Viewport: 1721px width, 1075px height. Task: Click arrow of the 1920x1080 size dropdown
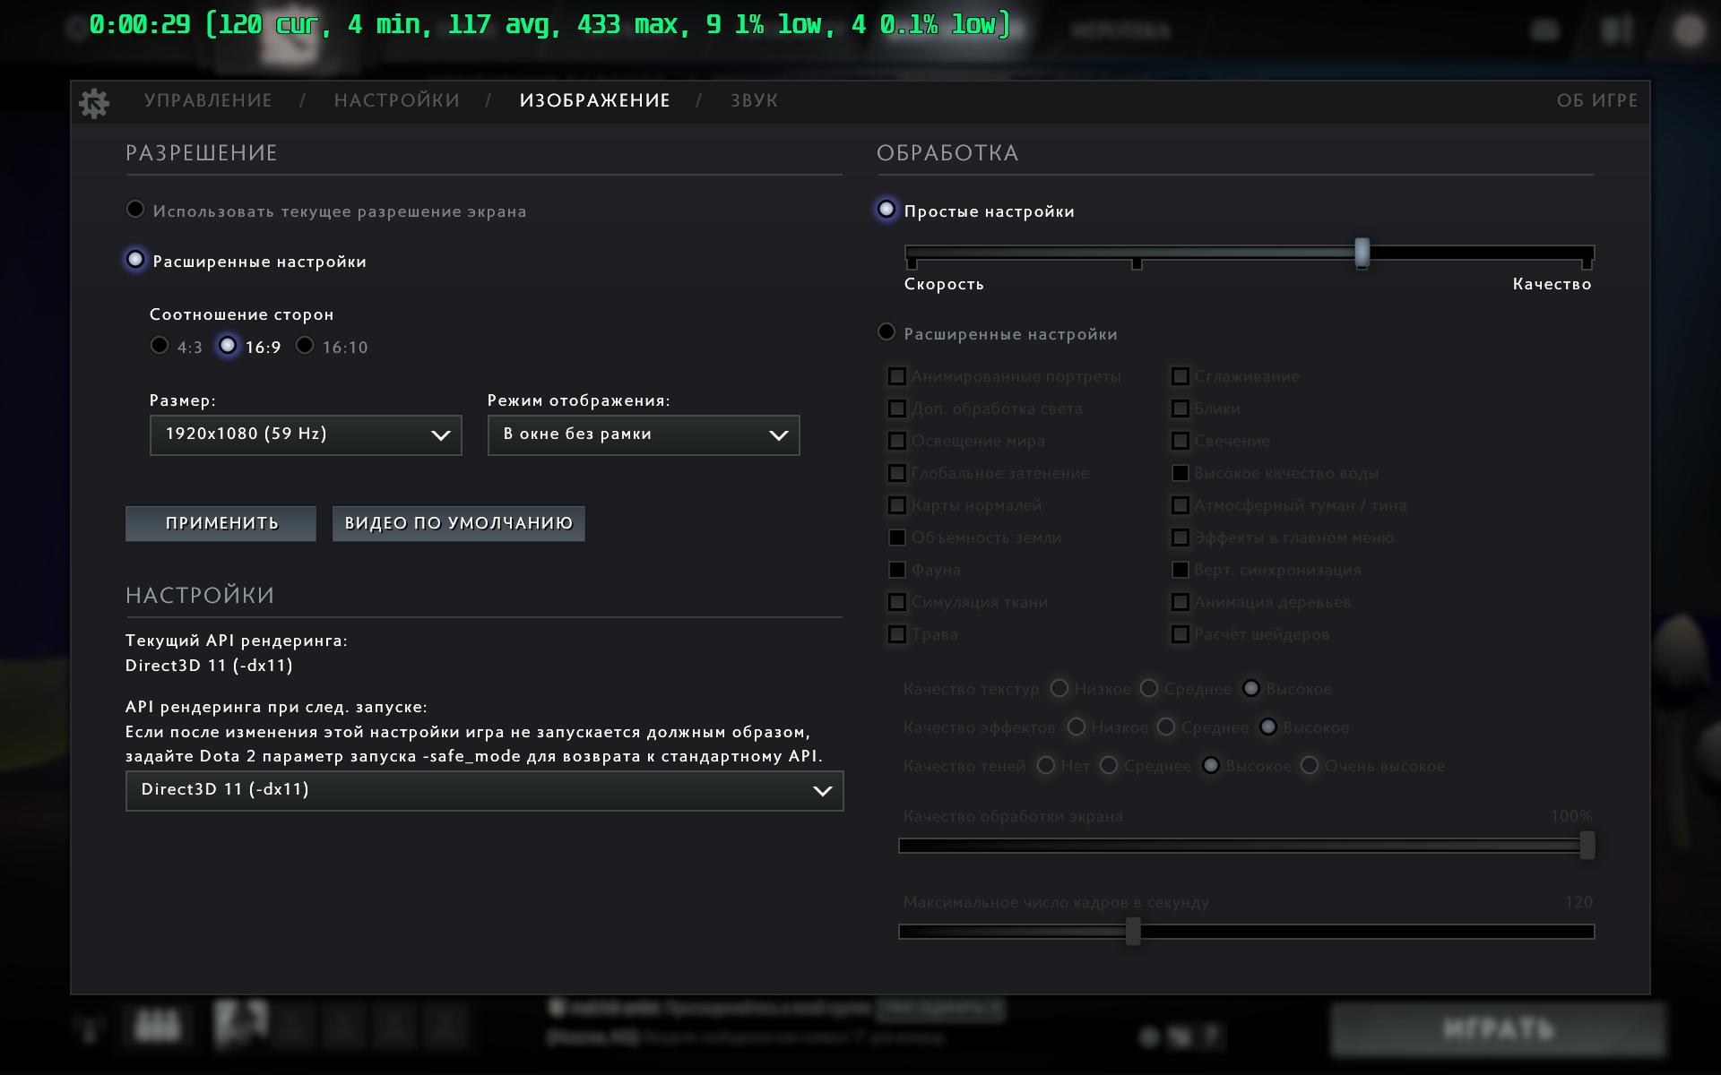440,435
